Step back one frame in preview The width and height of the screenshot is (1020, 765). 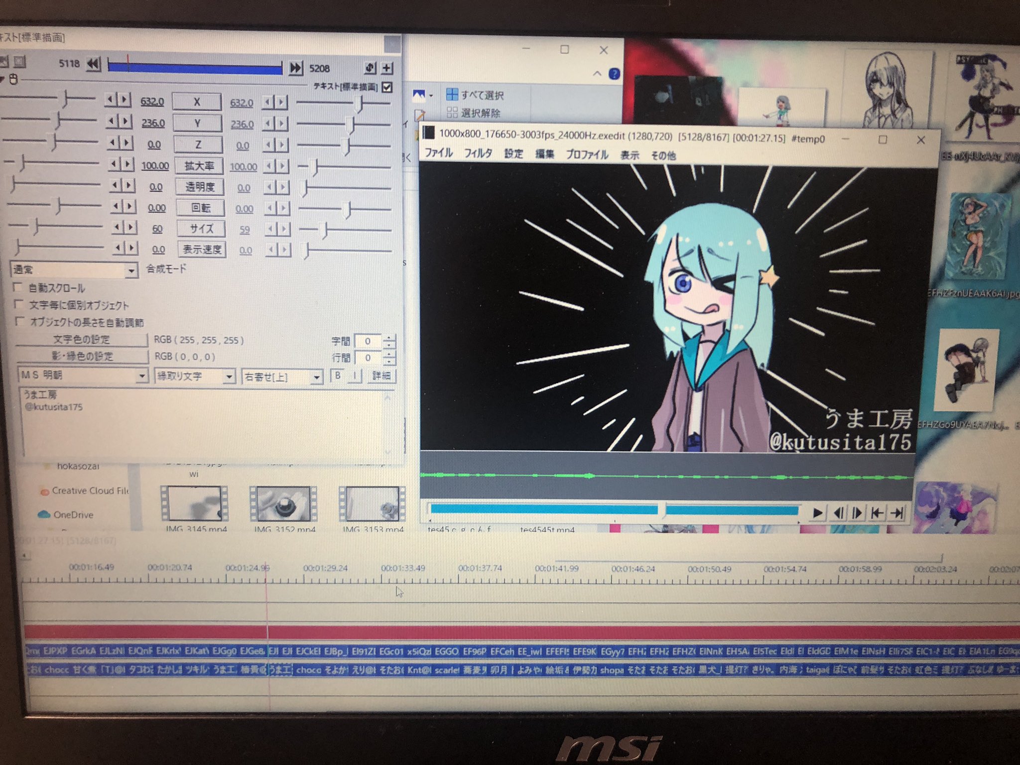click(838, 512)
